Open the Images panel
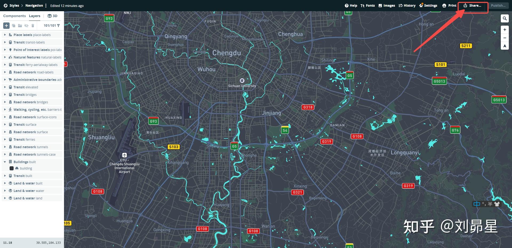 (x=387, y=5)
